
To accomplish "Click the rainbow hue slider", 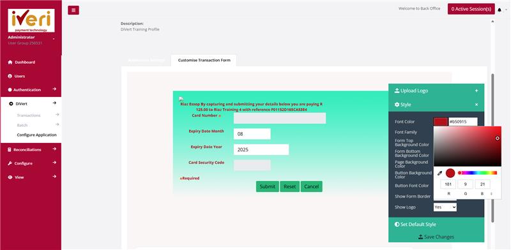I will pos(478,173).
